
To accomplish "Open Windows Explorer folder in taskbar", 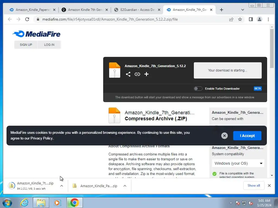I will pyautogui.click(x=41, y=203).
